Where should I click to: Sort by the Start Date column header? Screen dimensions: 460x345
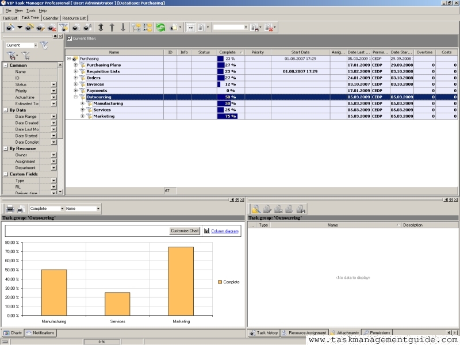(300, 52)
